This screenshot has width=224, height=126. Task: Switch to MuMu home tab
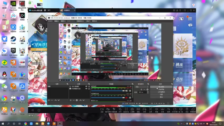47,10
